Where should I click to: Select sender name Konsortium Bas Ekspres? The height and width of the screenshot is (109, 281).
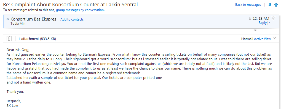[33, 19]
